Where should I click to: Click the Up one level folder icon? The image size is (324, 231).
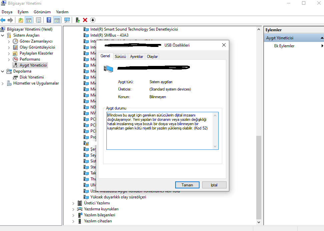21,20
